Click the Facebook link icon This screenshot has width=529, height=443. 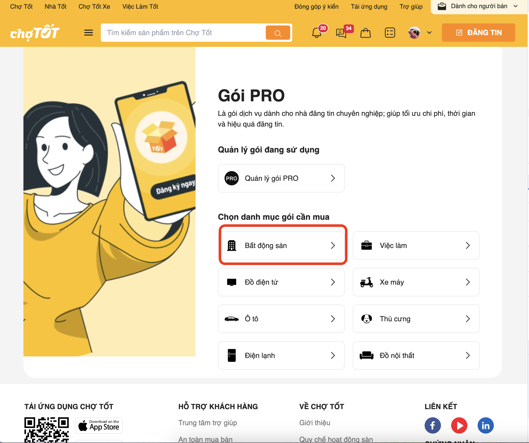433,425
